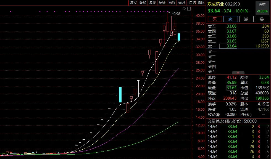This screenshot has width=271, height=159.
Task: Click the latest cyan candlestick
Action: (x=179, y=37)
